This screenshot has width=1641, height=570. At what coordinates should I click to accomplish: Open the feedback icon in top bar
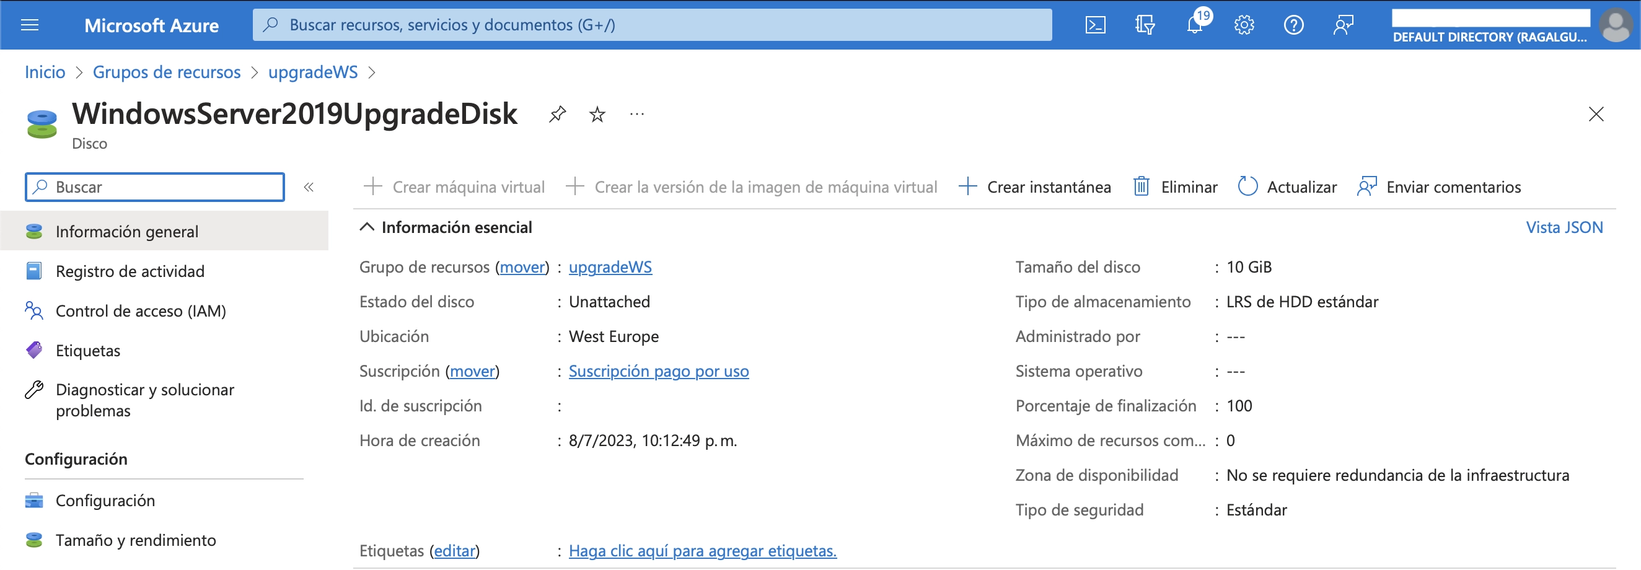1344,25
